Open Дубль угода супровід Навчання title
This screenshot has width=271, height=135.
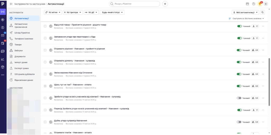pyautogui.click(x=70, y=120)
